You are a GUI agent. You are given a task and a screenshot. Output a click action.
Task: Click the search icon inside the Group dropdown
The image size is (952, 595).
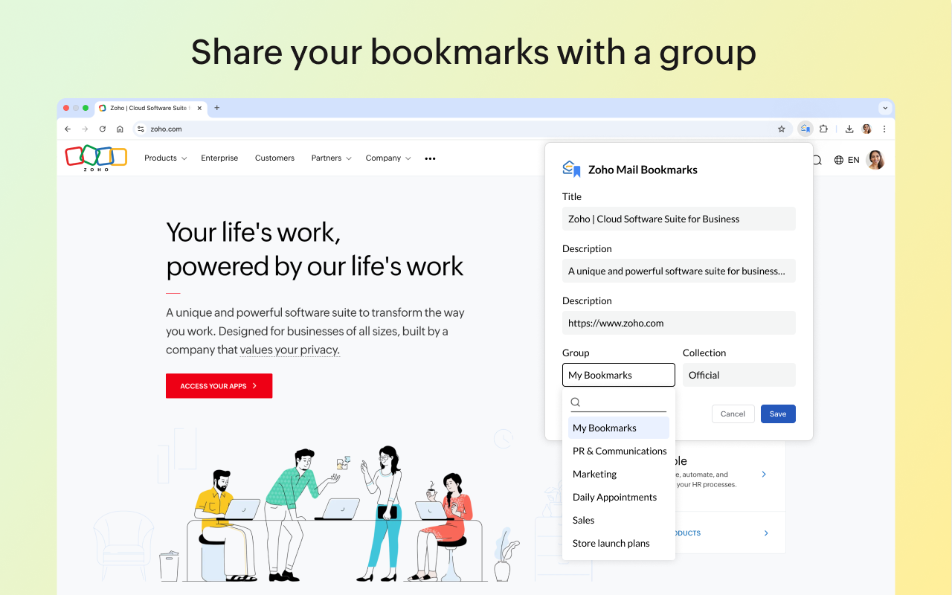coord(575,402)
